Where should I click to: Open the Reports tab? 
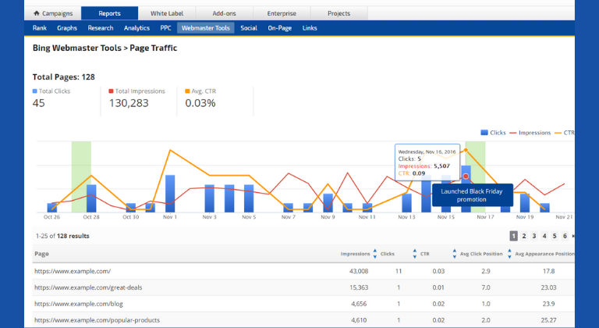[108, 13]
